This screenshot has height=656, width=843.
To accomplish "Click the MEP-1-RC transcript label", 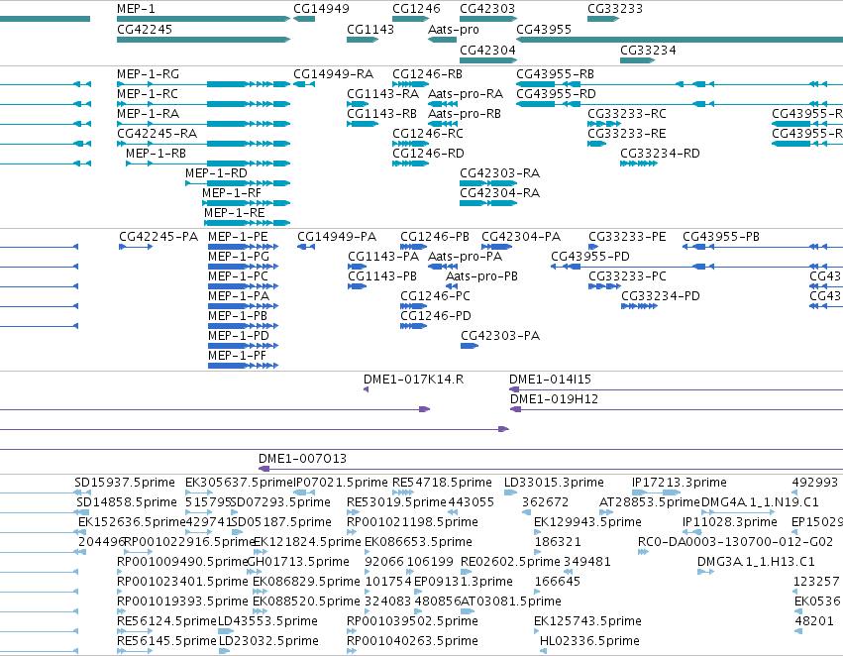I will coord(148,94).
